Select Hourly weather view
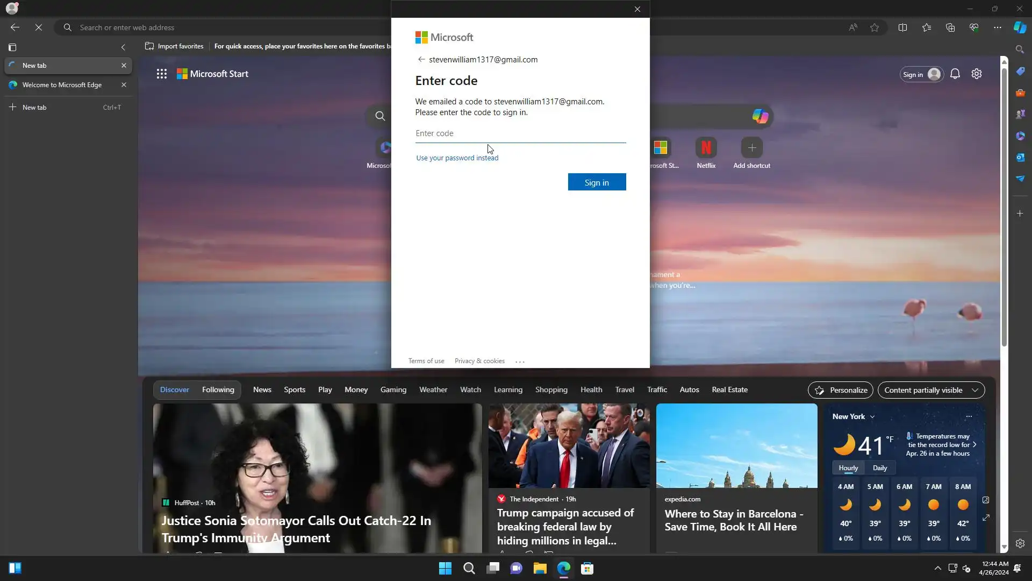The width and height of the screenshot is (1032, 581). point(848,468)
